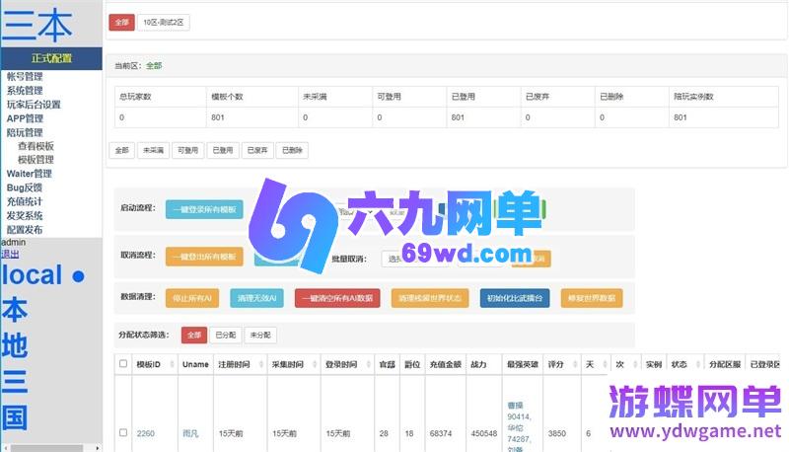Image resolution: width=789 pixels, height=452 pixels.
Task: Sort table by 次 column arrows
Action: pyautogui.click(x=635, y=364)
